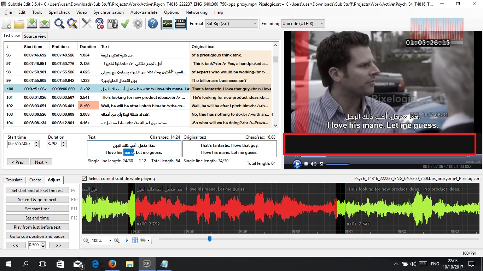
Task: Open Fix common errors tools icon
Action: click(x=86, y=24)
